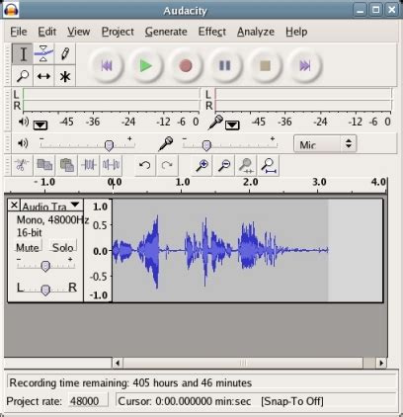Select the Zoom magnifier tool

click(23, 76)
